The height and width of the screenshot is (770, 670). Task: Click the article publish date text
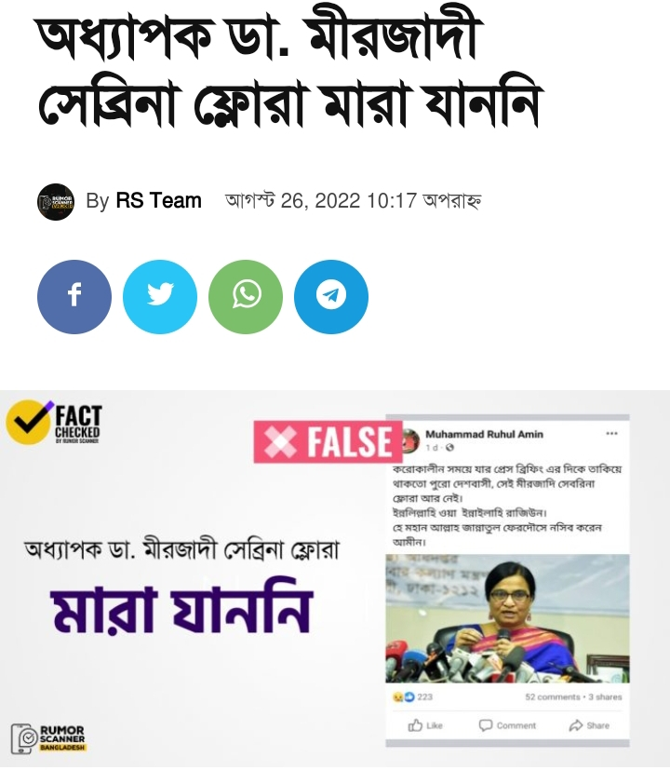coord(353,200)
